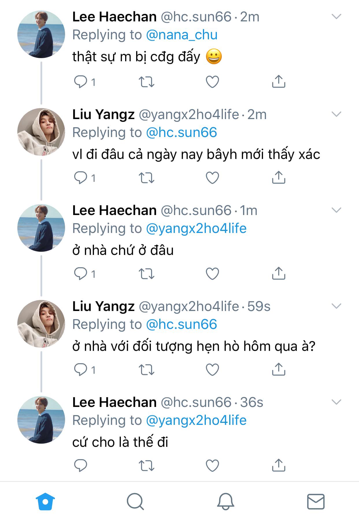Image resolution: width=359 pixels, height=524 pixels.
Task: Open @hc.sun66 mention in Liu Yangz's 2m reply
Action: (x=182, y=133)
